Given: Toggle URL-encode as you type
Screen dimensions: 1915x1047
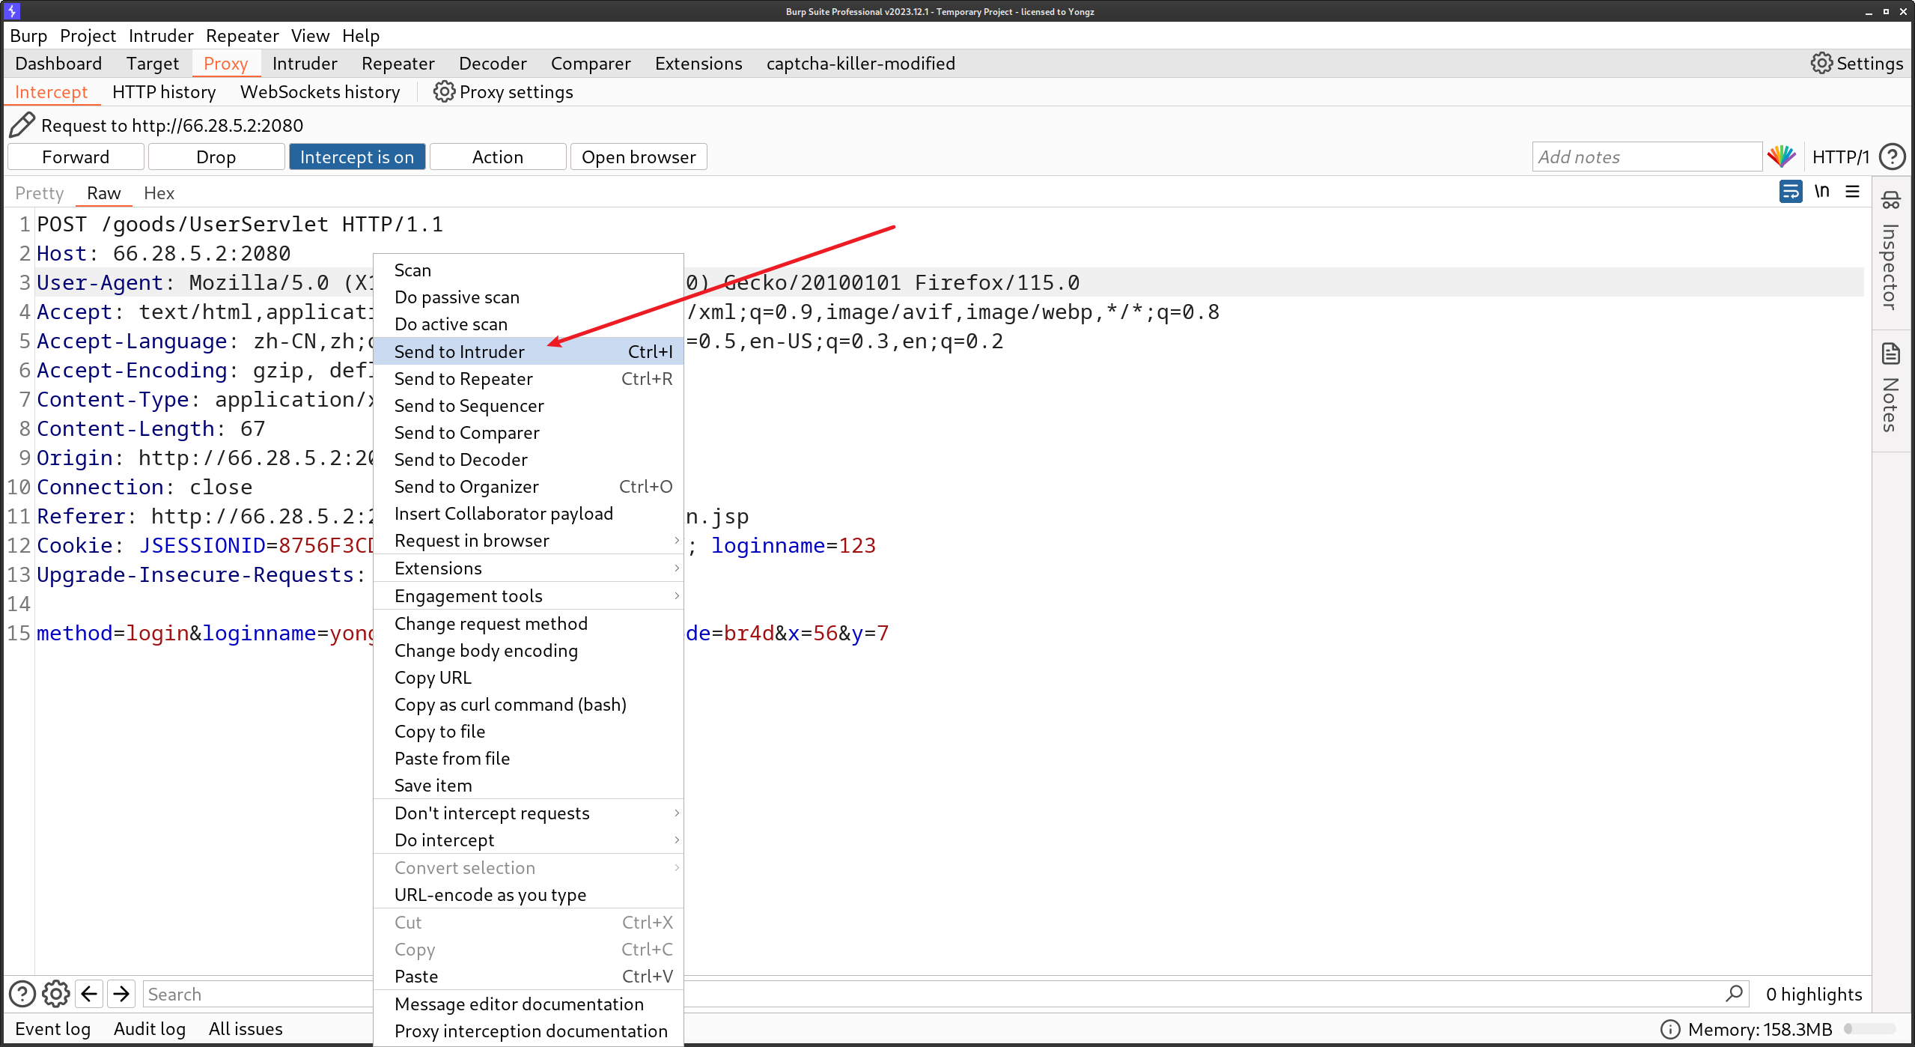Looking at the screenshot, I should (x=529, y=895).
